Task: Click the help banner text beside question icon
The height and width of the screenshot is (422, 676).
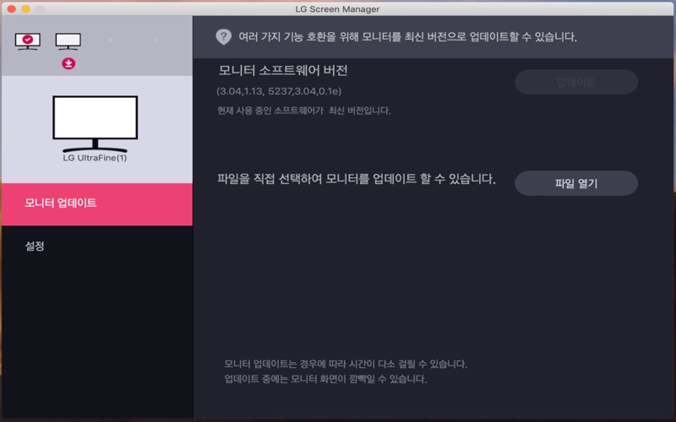Action: 408,37
